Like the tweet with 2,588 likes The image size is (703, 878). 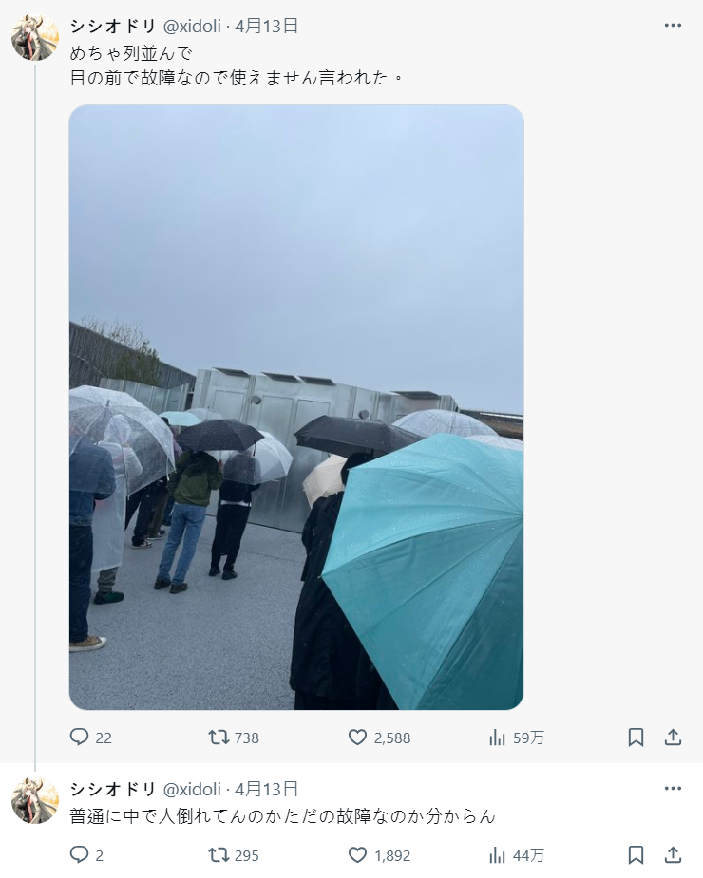click(x=380, y=738)
